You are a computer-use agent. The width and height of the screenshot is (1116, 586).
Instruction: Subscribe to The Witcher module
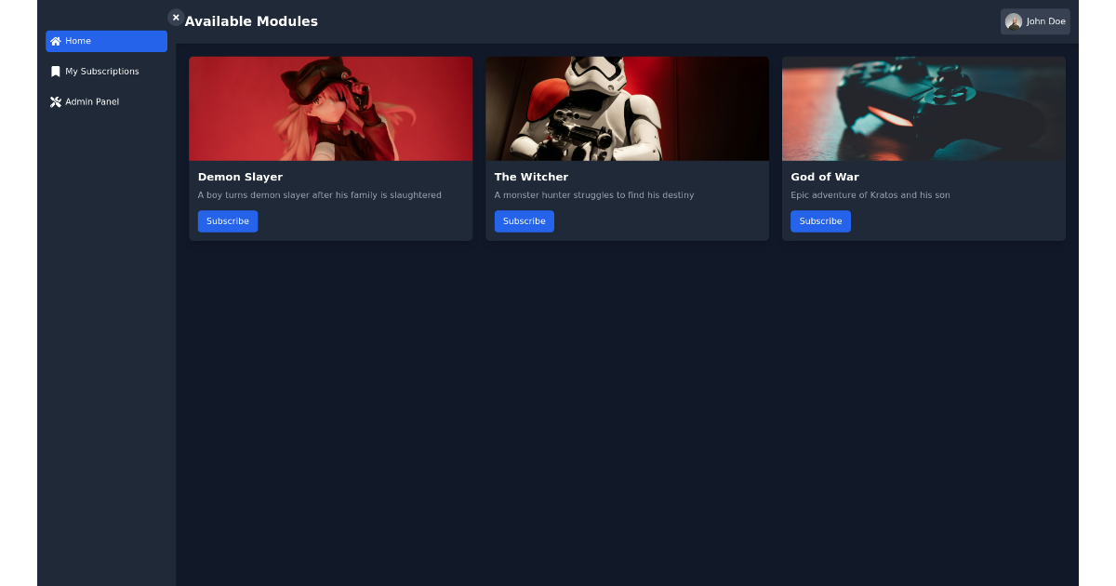click(524, 221)
